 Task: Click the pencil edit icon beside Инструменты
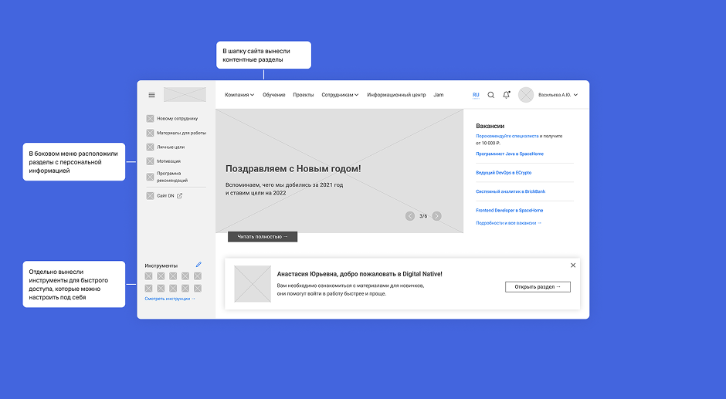(198, 265)
